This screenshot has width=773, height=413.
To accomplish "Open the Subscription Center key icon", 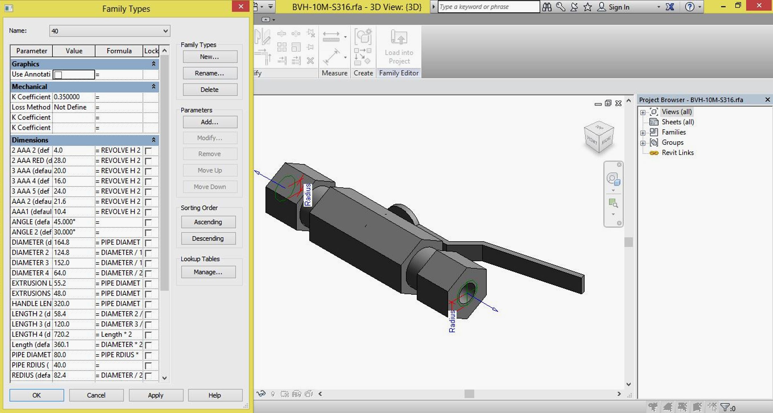I will pos(561,7).
